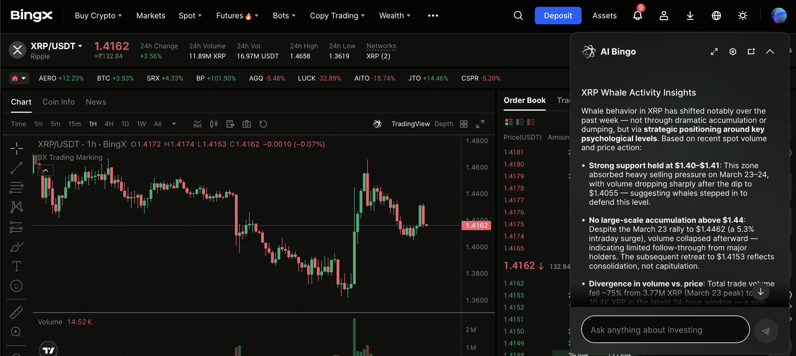
Task: Select the 4H timeframe interval
Action: 109,124
